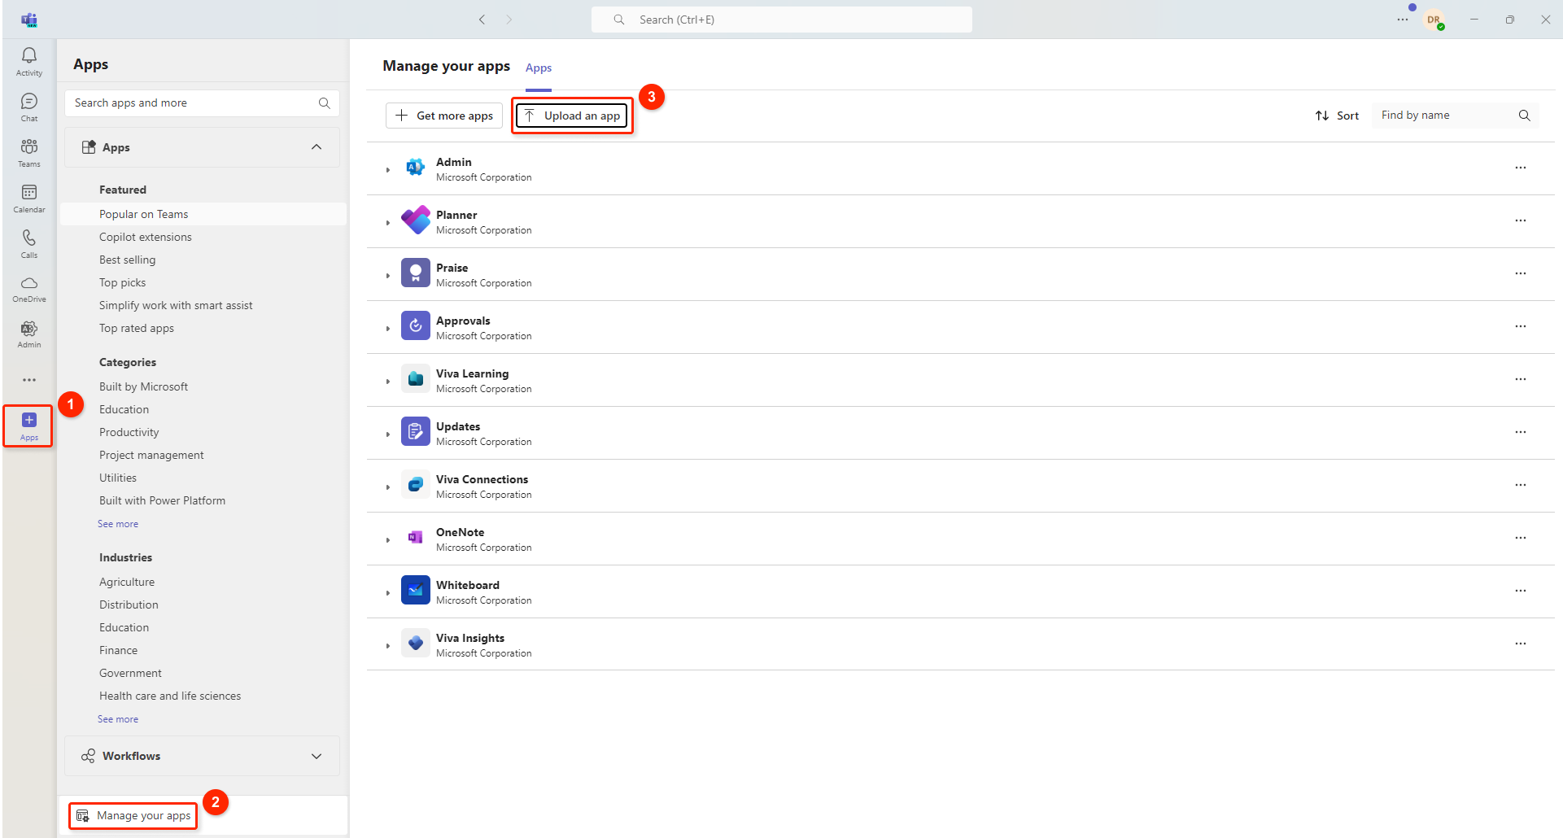Click See more under Industries

tap(118, 719)
